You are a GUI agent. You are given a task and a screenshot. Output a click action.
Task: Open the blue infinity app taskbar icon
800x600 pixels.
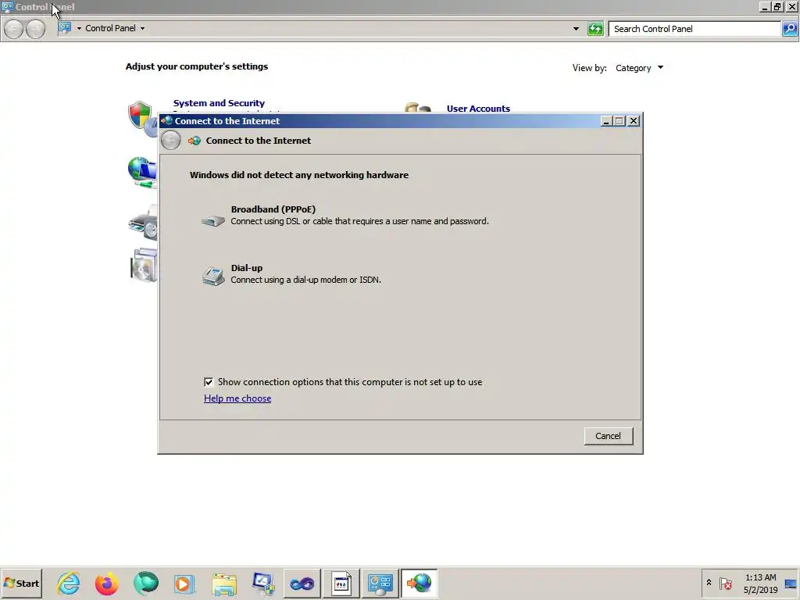coord(302,583)
